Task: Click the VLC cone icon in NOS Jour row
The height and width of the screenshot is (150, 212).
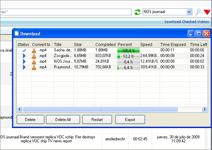Action: [x=34, y=62]
